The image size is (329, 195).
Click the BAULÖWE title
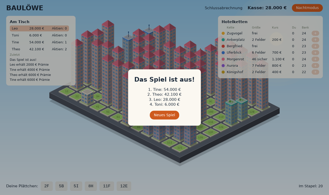click(x=25, y=8)
